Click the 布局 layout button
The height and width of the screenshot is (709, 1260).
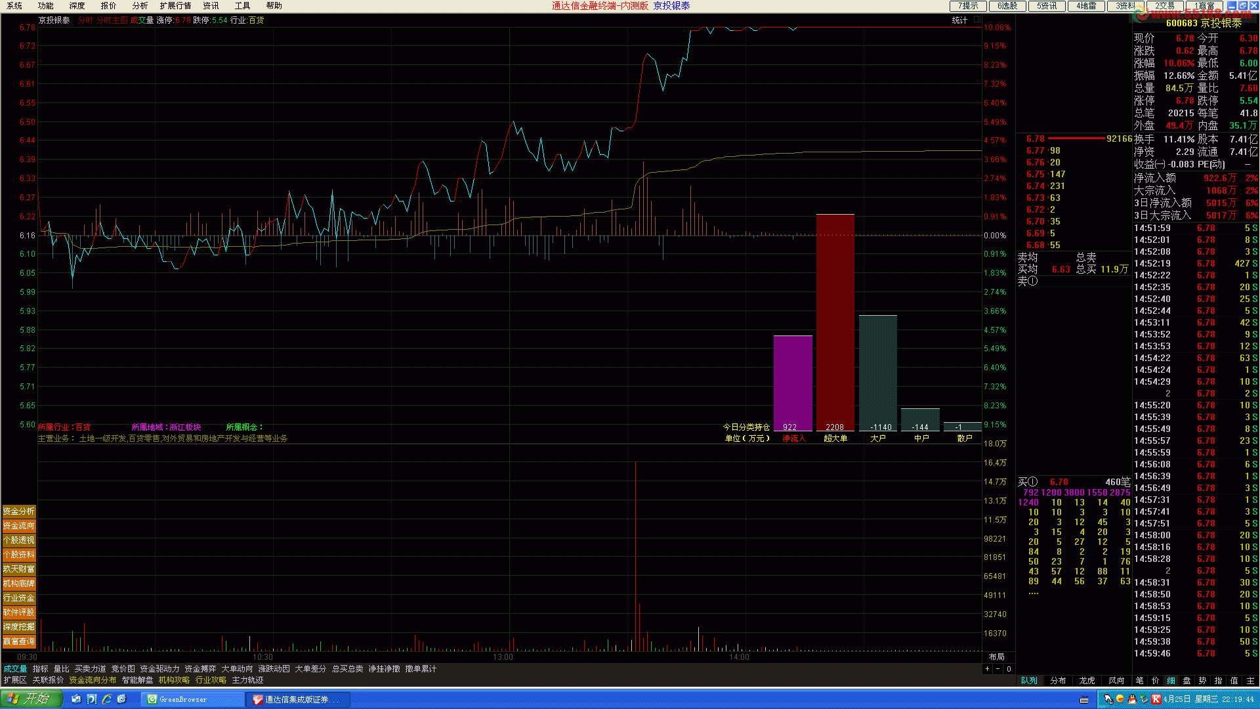(997, 657)
